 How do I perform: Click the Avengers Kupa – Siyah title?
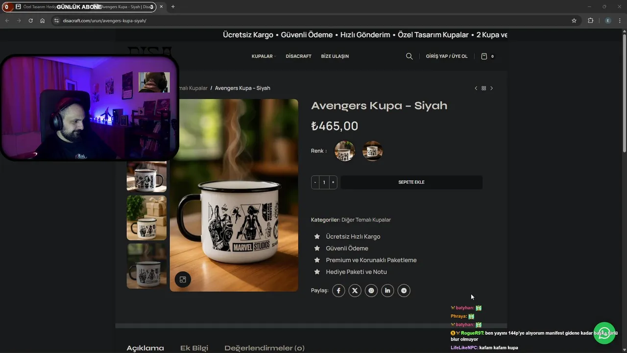(379, 105)
